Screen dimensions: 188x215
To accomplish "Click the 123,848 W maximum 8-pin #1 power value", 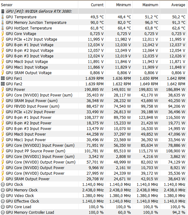I will pos(148,118).
